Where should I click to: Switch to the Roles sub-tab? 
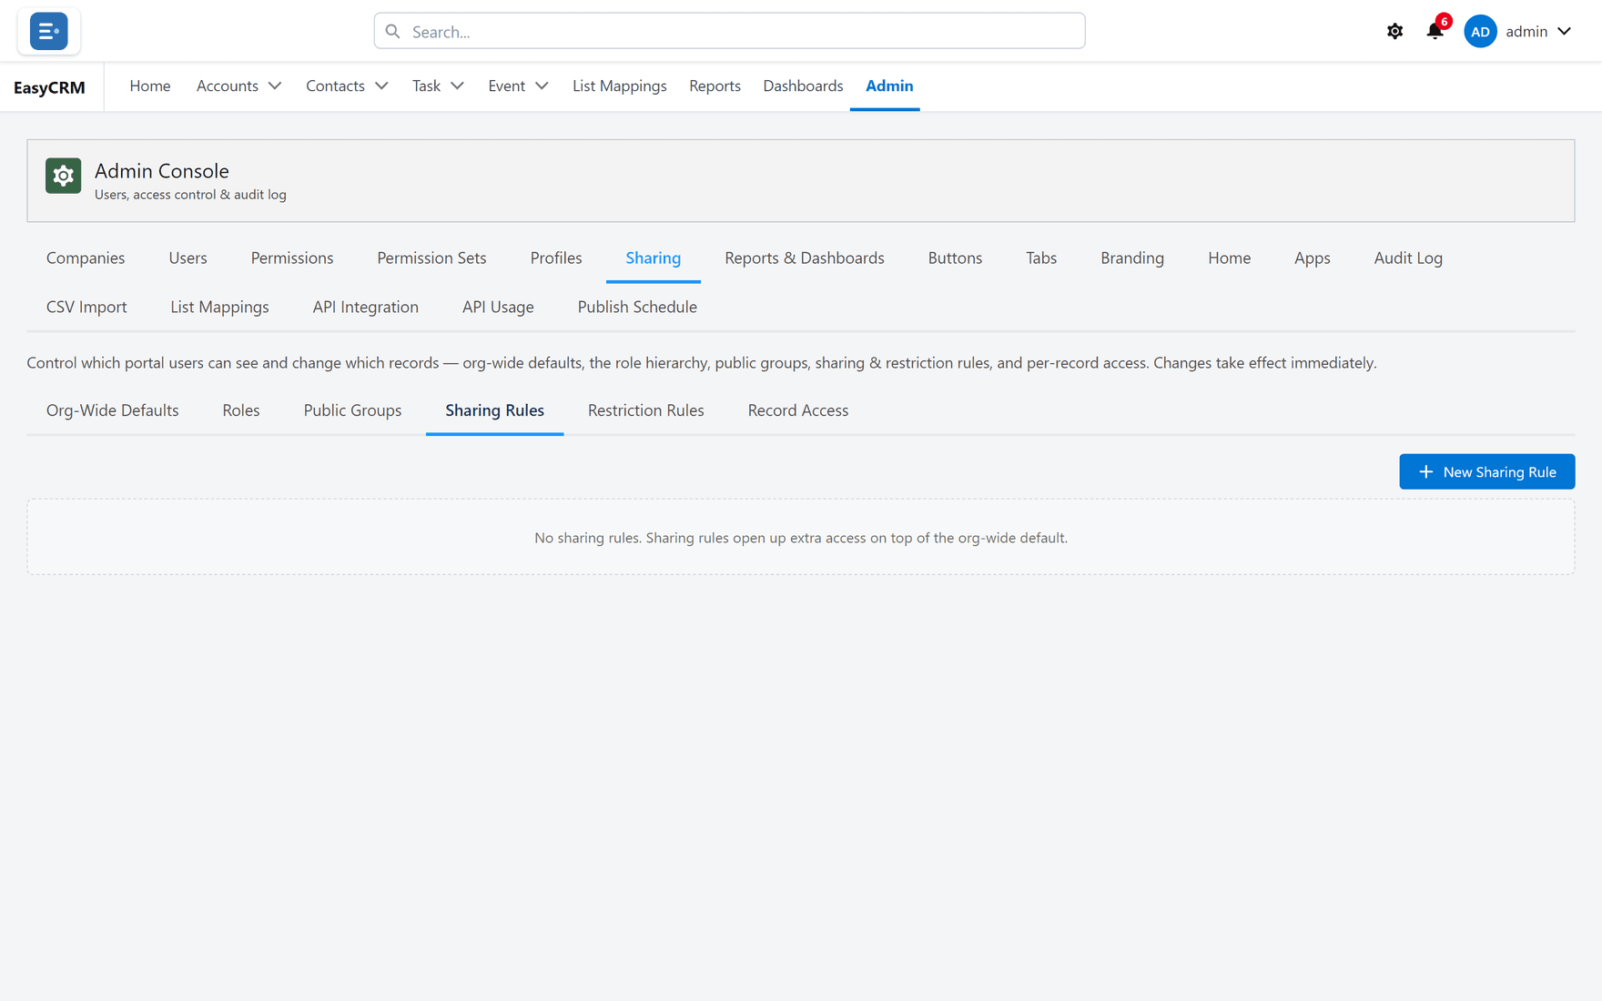tap(241, 410)
